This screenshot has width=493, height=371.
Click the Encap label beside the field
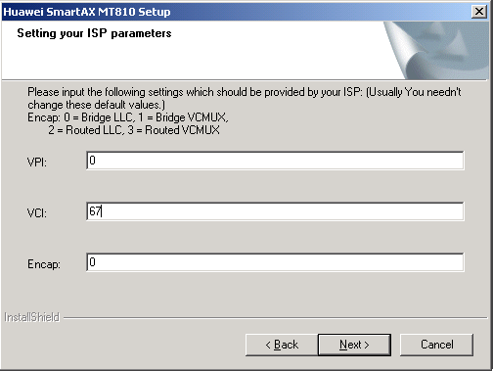(44, 264)
